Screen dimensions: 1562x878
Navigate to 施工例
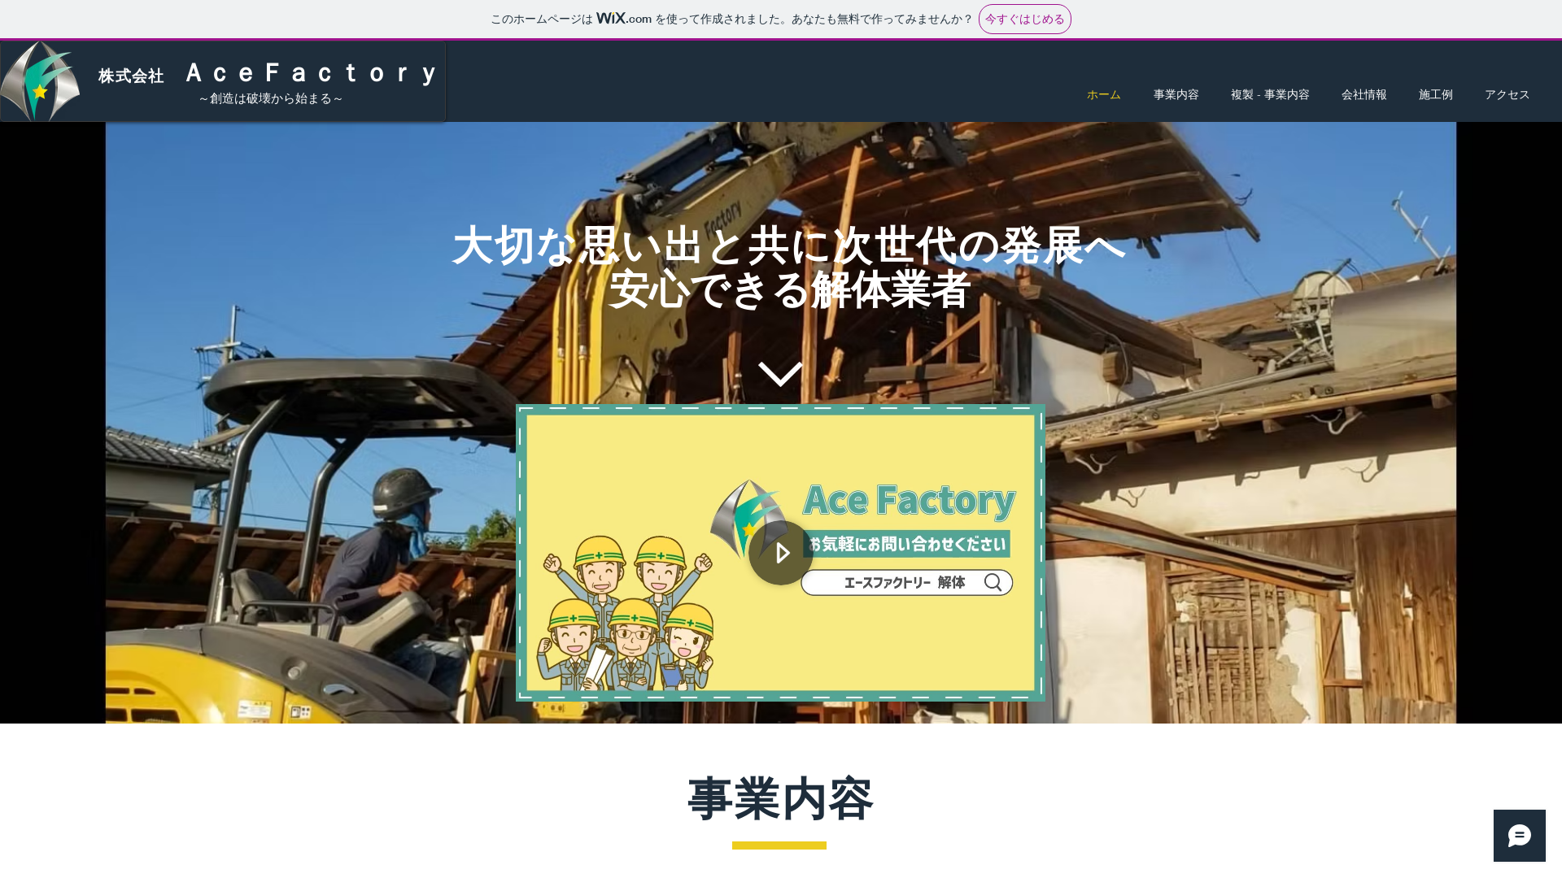point(1436,94)
